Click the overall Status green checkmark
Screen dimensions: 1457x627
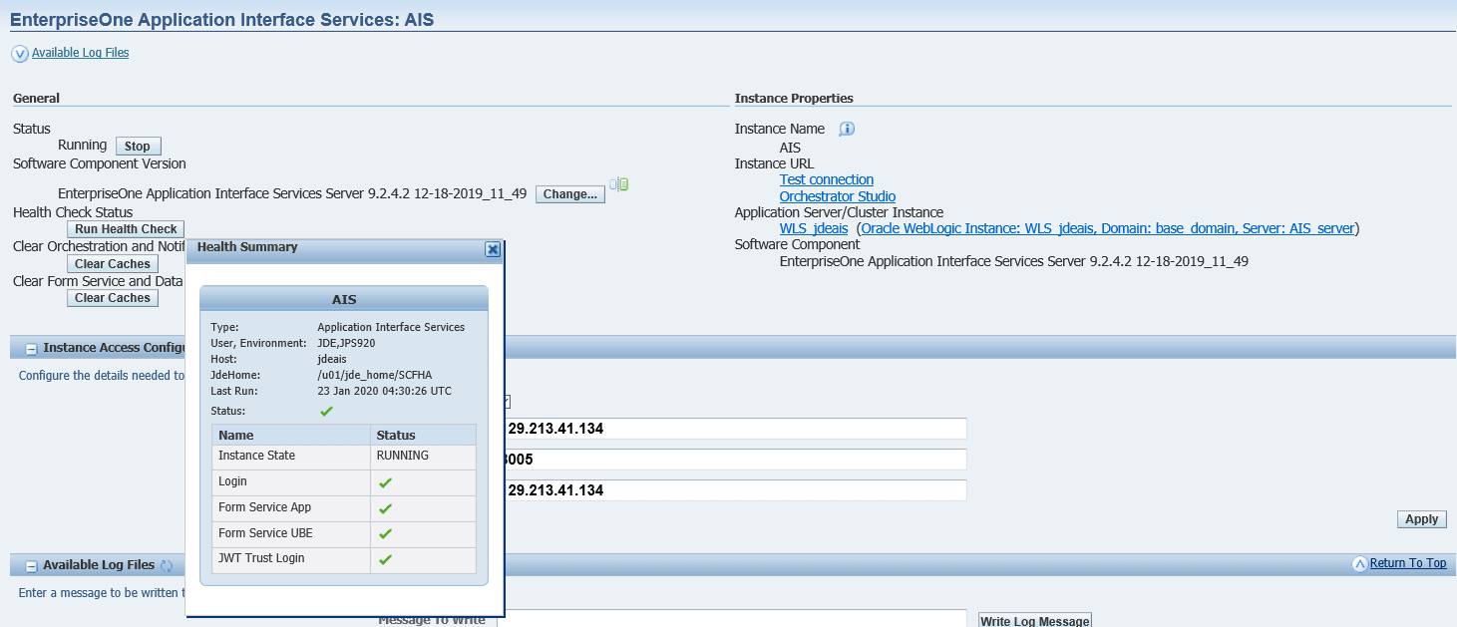[x=326, y=411]
